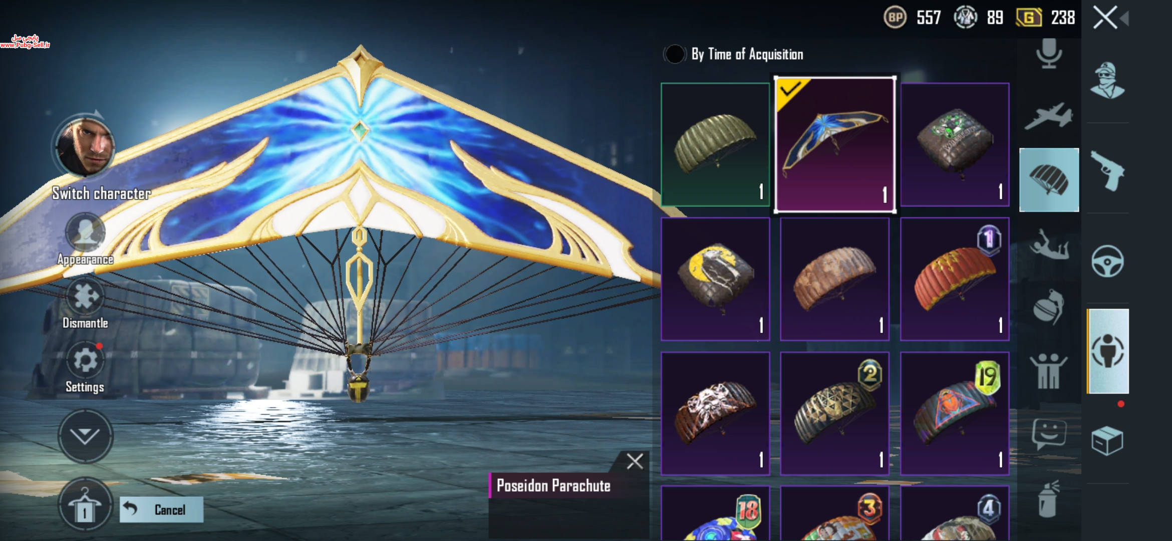Viewport: 1172px width, 541px height.
Task: Collapse the left menu with down chevron
Action: 85,436
